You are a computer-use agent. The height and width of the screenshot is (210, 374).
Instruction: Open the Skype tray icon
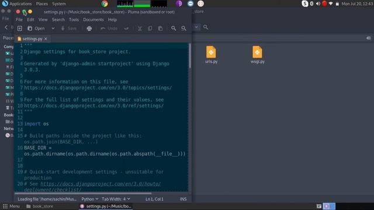click(304, 3)
